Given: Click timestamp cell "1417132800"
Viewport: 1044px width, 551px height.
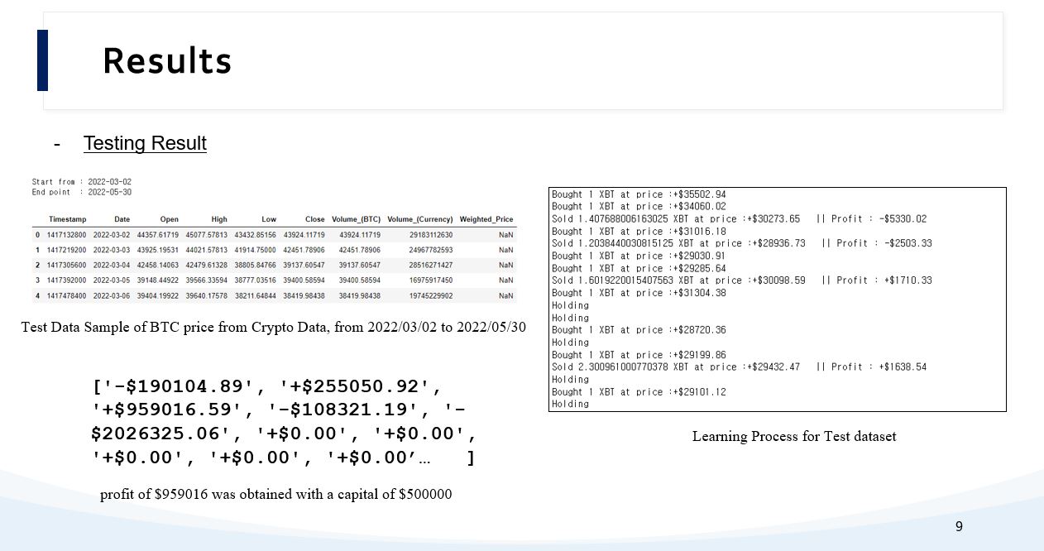Looking at the screenshot, I should click(67, 235).
